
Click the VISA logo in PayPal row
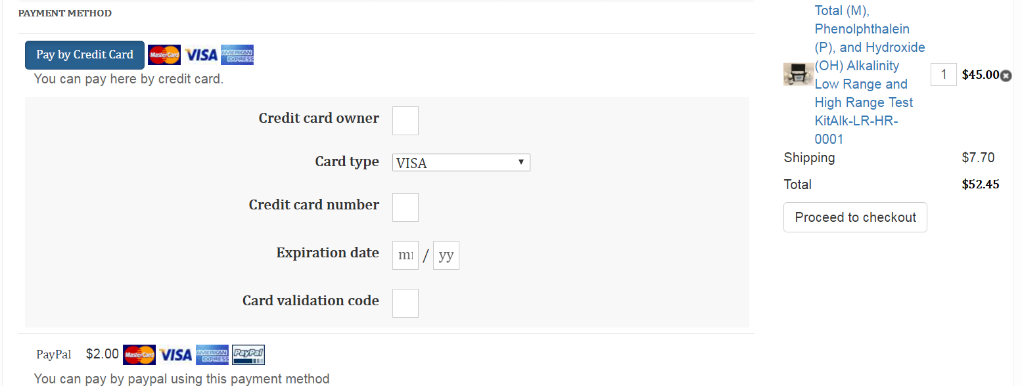pos(175,355)
